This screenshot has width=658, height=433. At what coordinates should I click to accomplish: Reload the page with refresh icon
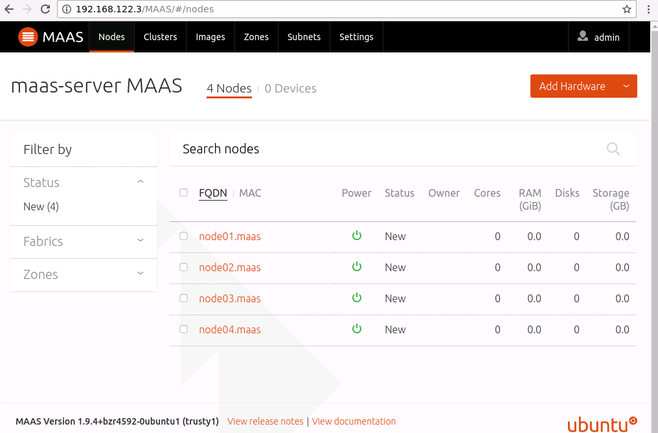tap(45, 9)
